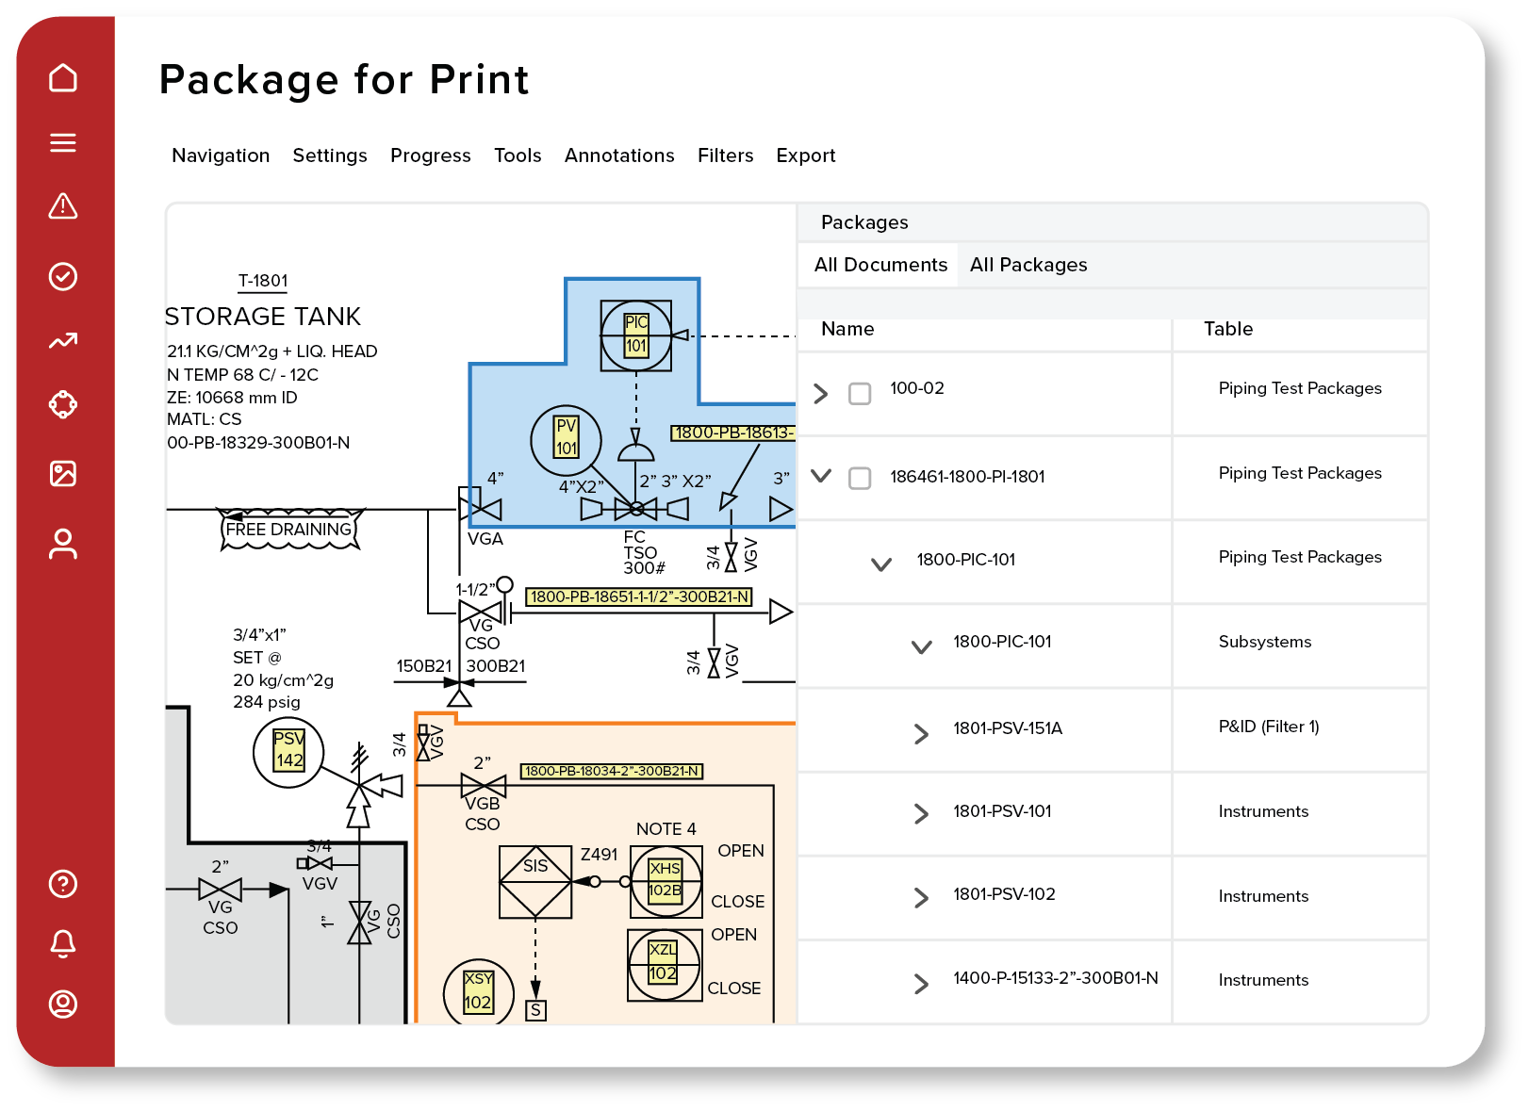Switch to the All Packages tab

click(x=1028, y=265)
